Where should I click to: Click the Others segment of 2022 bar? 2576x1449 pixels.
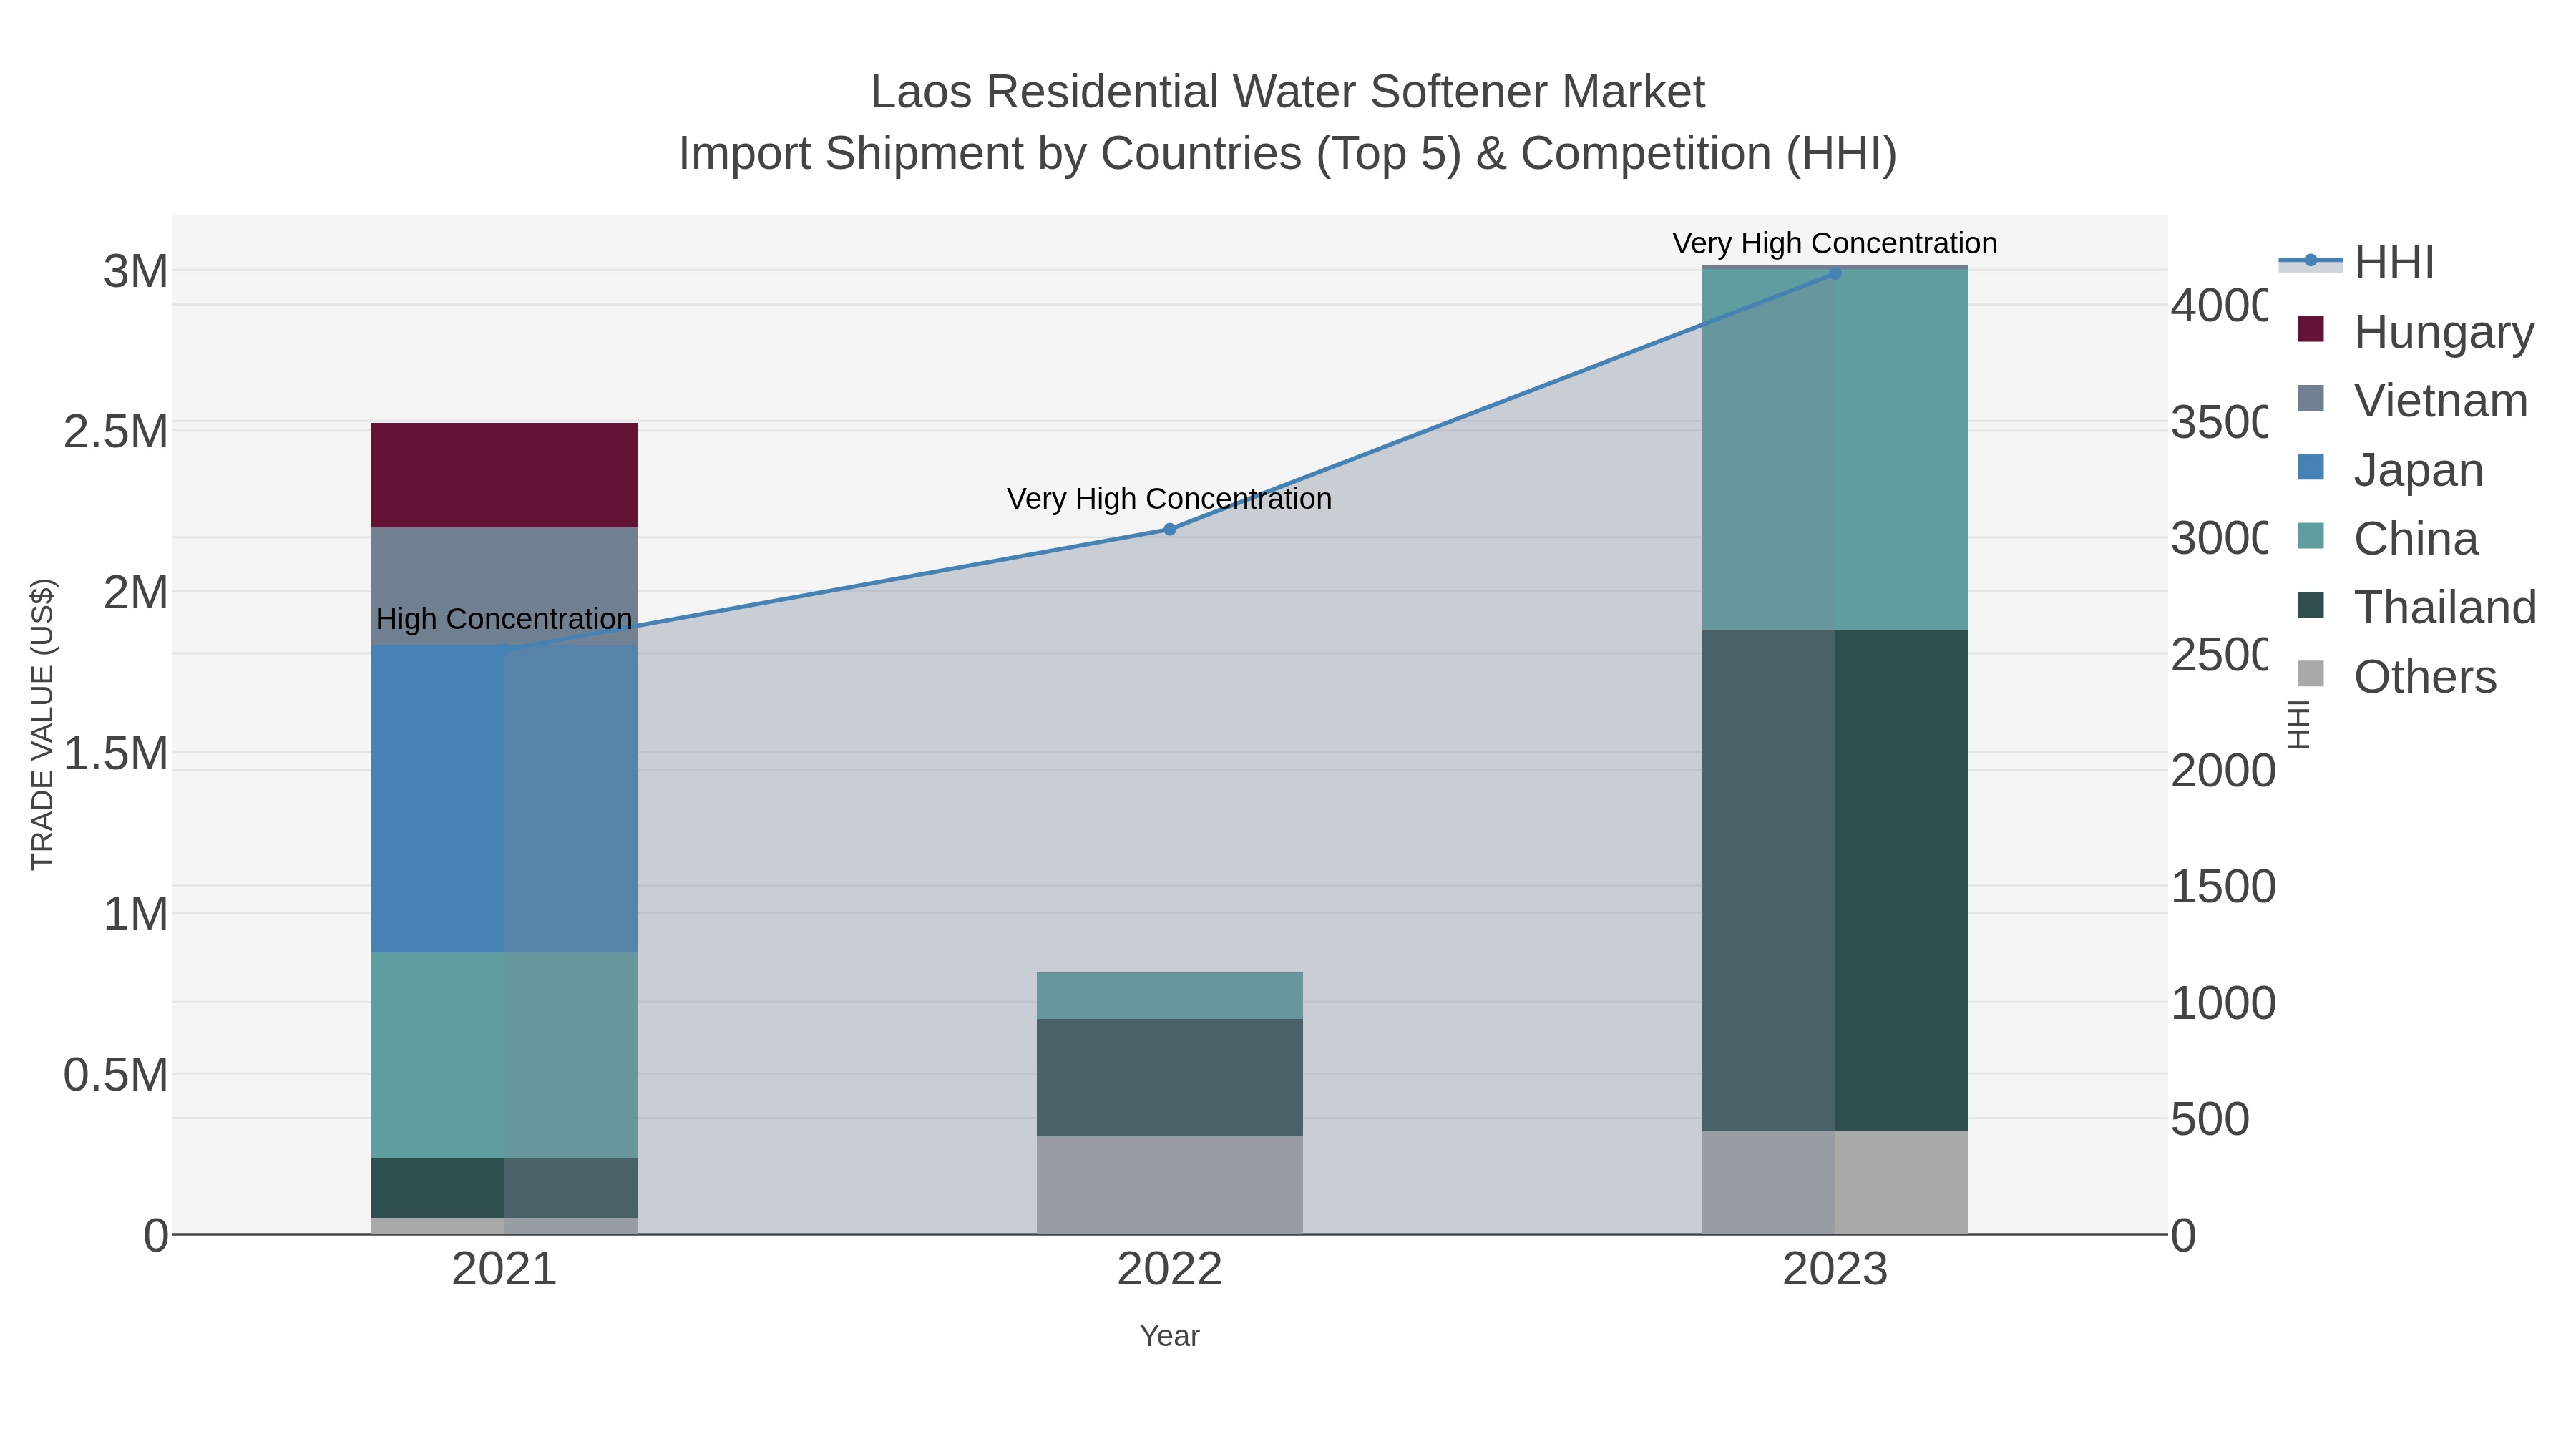[1170, 1185]
